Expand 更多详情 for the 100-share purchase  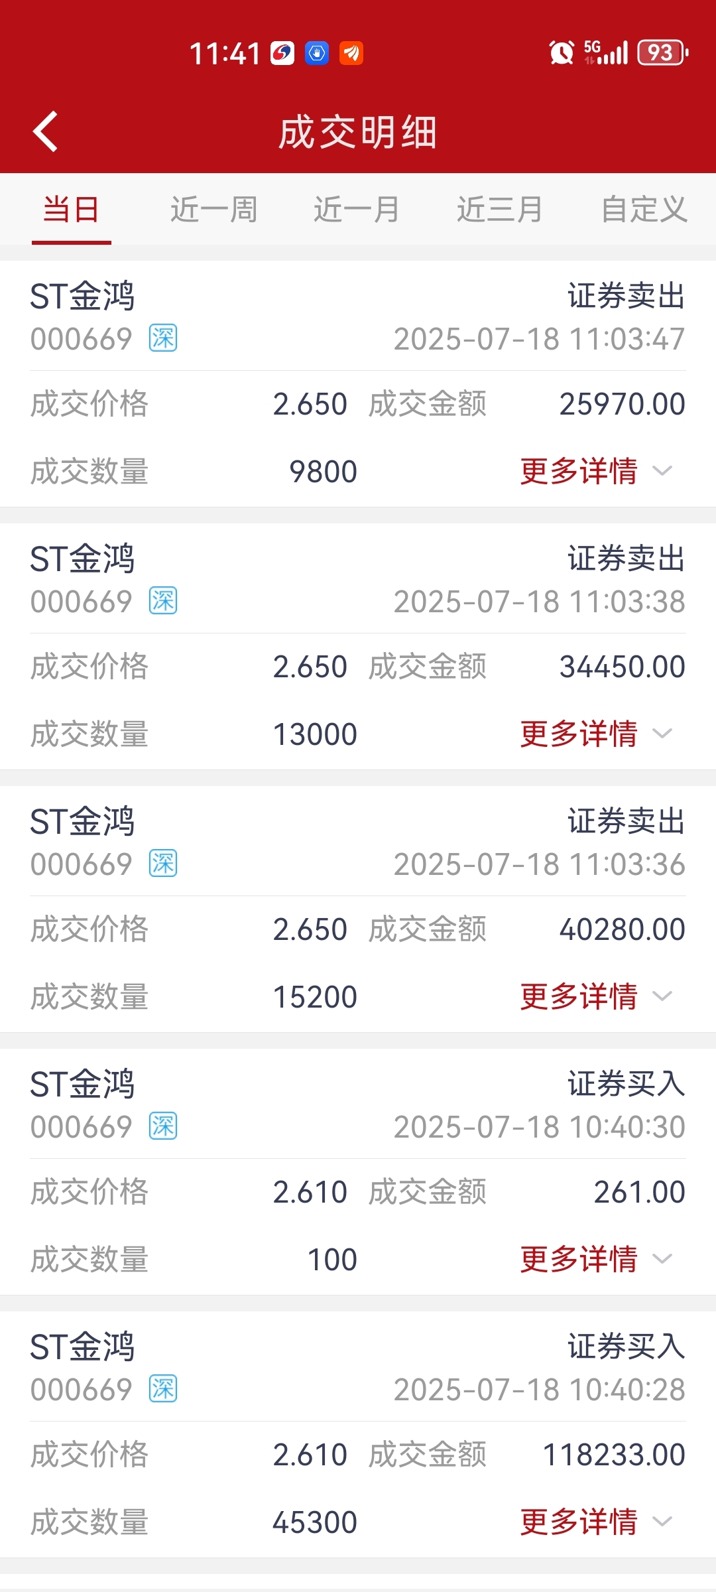(596, 1259)
